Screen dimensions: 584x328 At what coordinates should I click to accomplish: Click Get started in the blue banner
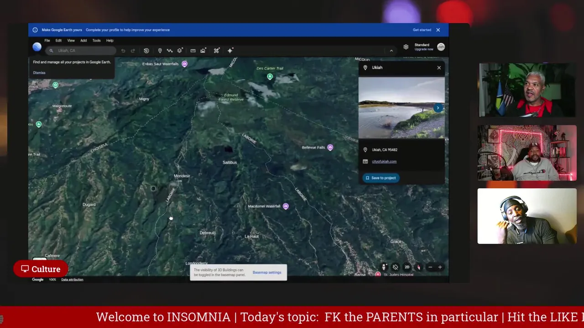[422, 30]
